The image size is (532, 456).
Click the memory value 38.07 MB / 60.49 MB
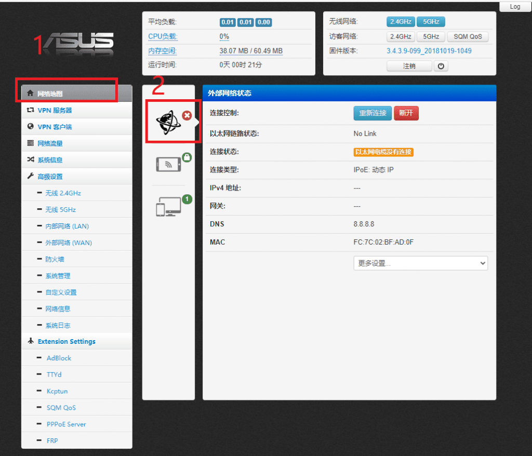click(x=251, y=51)
